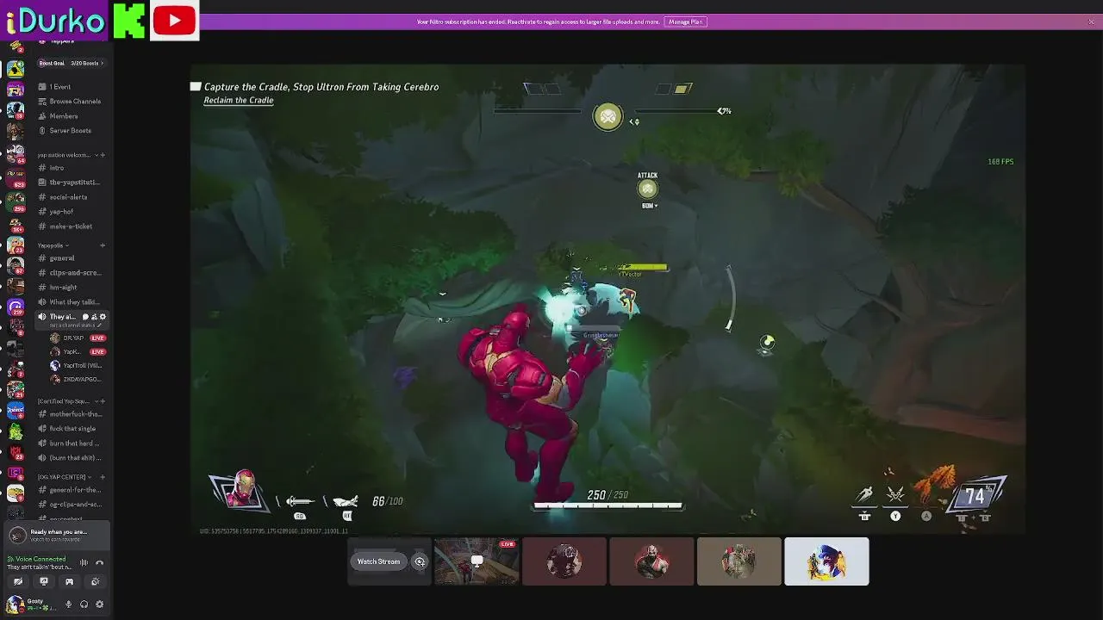Image resolution: width=1103 pixels, height=620 pixels.
Task: Toggle headphones deafen in user panel
Action: [x=84, y=604]
